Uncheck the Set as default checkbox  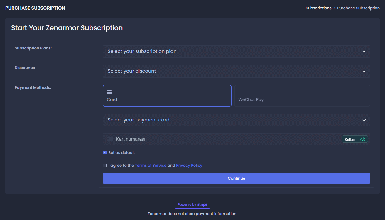(105, 153)
